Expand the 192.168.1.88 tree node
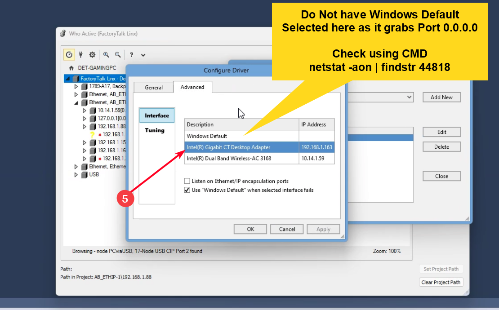 (x=85, y=126)
